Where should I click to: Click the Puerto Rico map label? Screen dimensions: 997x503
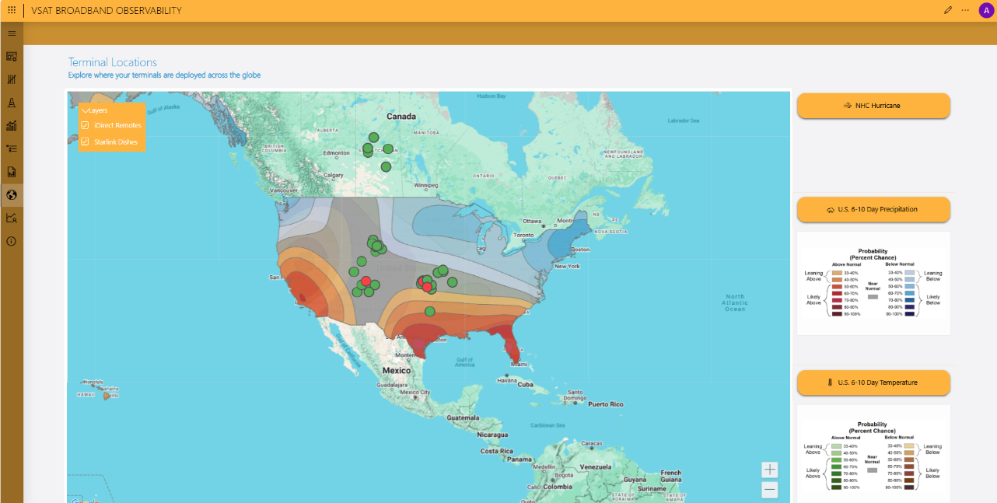coord(606,404)
